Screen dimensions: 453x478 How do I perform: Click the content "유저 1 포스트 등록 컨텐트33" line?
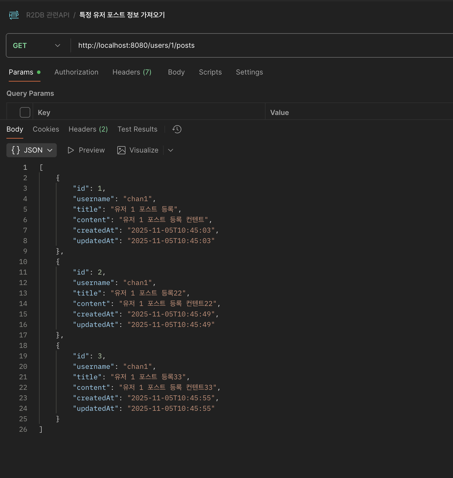click(146, 387)
